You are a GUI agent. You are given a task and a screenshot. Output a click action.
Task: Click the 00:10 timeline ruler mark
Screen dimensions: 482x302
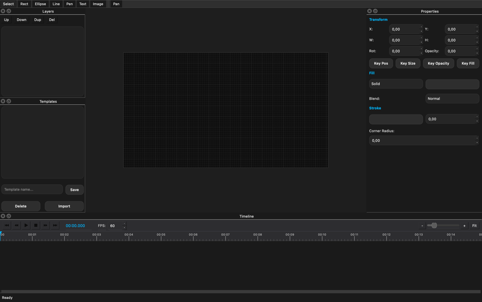(x=322, y=235)
